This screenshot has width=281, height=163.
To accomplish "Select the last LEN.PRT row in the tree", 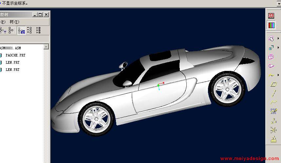I will 12,70.
